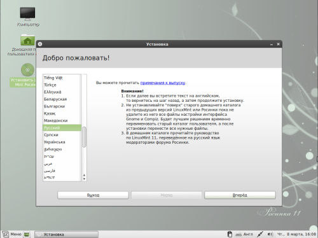Minimize the Установка window

(272, 44)
